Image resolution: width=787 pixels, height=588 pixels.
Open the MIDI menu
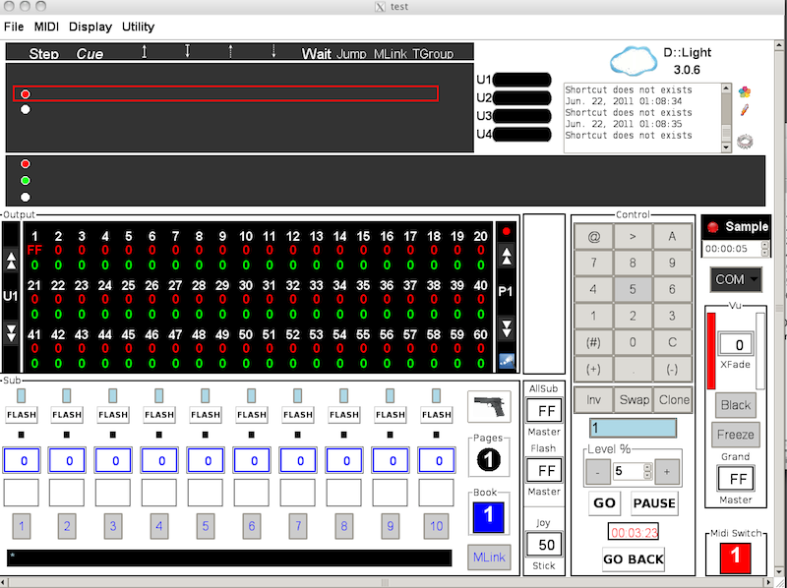point(46,27)
